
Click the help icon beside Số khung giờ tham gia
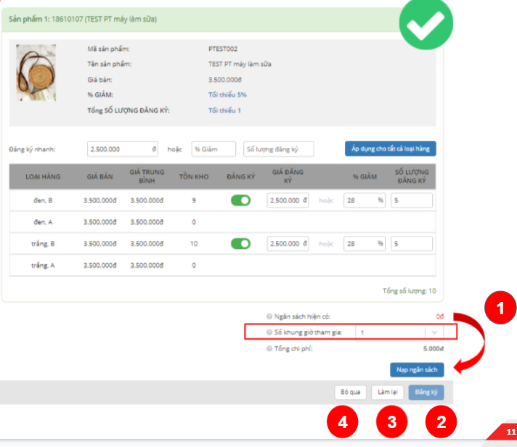click(x=269, y=332)
